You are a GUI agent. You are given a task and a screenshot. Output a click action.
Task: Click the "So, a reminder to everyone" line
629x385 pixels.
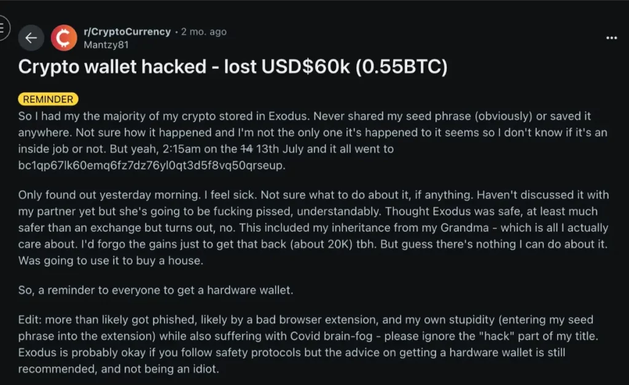tap(155, 290)
